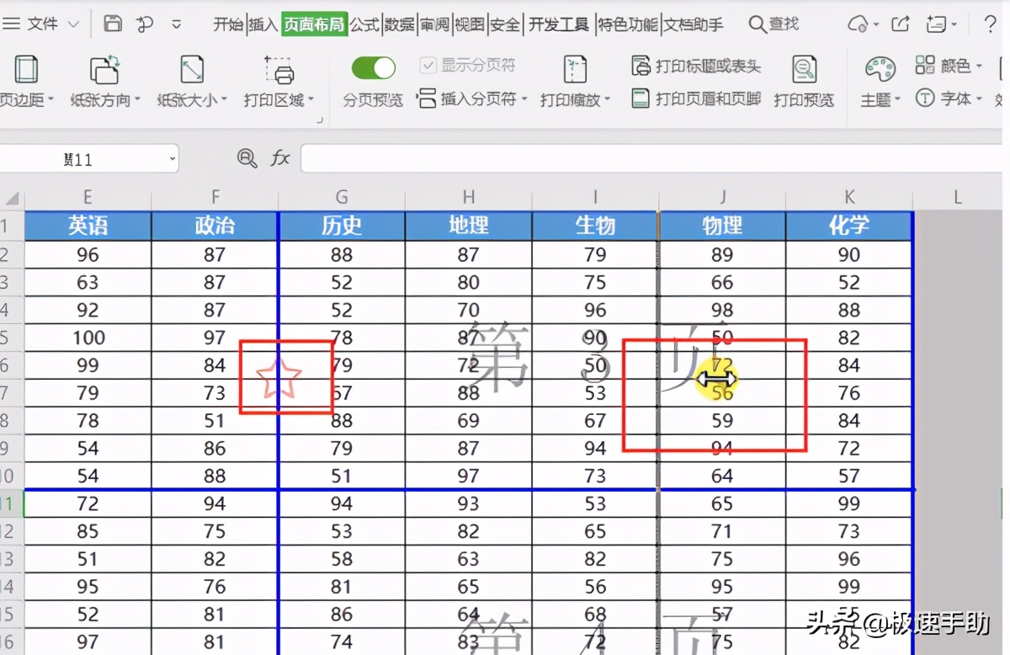Click the 政治 header cell
Viewport: 1010px width, 655px height.
[215, 226]
